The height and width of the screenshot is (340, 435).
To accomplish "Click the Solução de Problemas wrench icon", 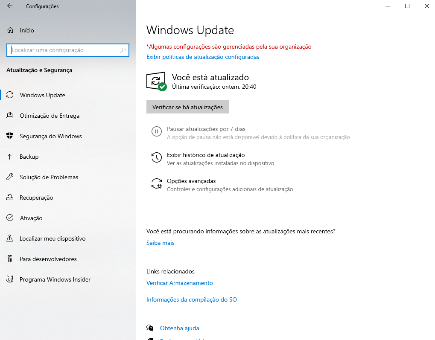I will coord(10,177).
